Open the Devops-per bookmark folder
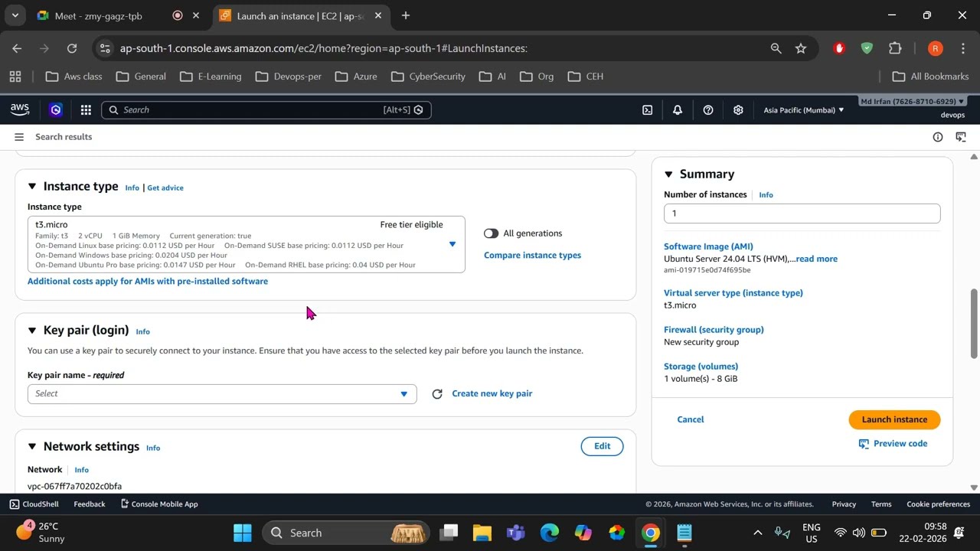This screenshot has height=551, width=980. pos(288,77)
